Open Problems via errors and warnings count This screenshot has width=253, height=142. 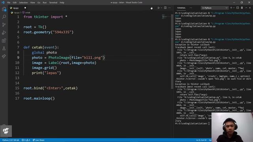coord(26,140)
